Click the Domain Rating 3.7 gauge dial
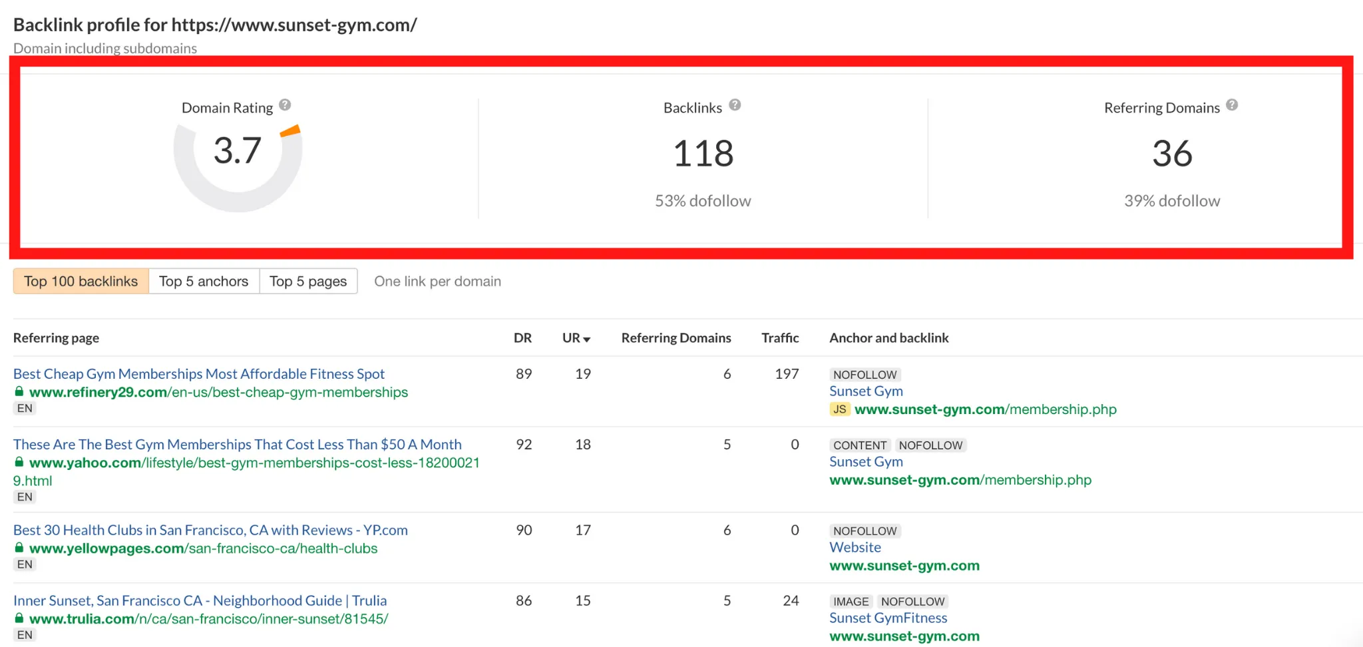 point(238,151)
